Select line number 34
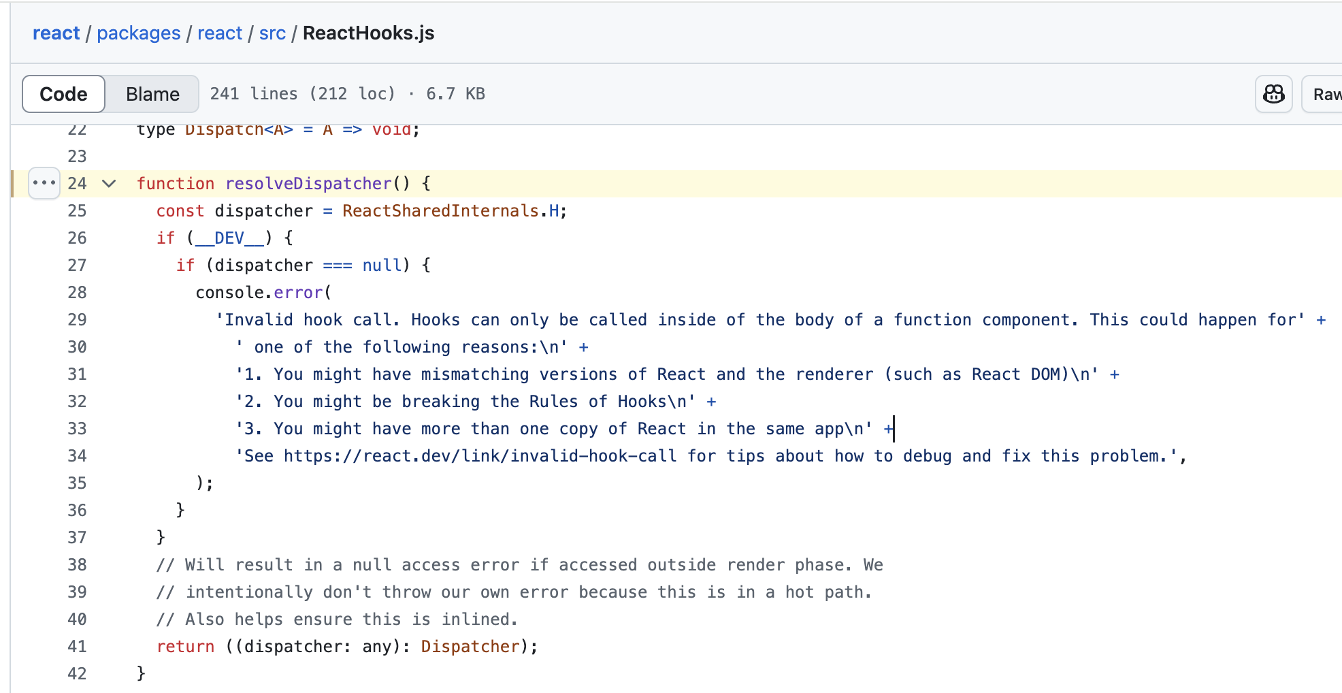The height and width of the screenshot is (693, 1342). (x=77, y=456)
